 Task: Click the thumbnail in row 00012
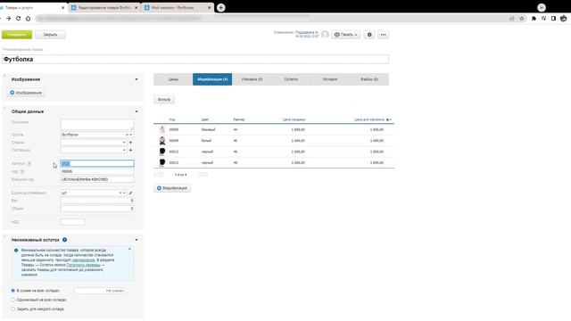[162, 152]
